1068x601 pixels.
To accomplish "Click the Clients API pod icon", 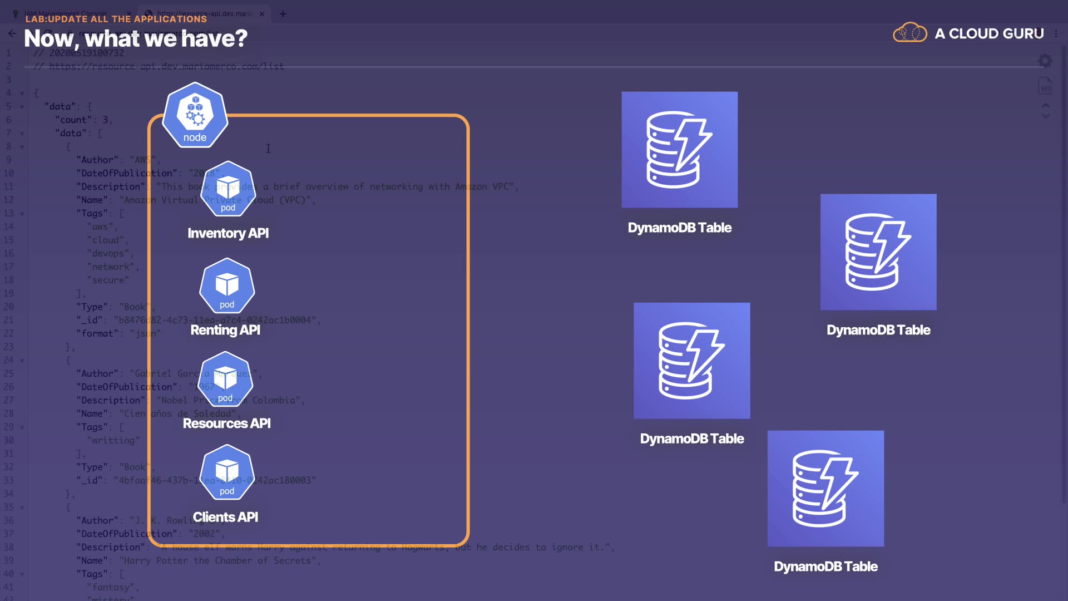I will coord(227,472).
